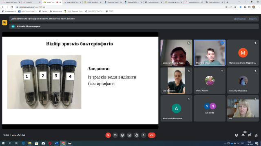Switch to the Google browser tab
Viewport: 261px width, 146px height.
(32, 2)
